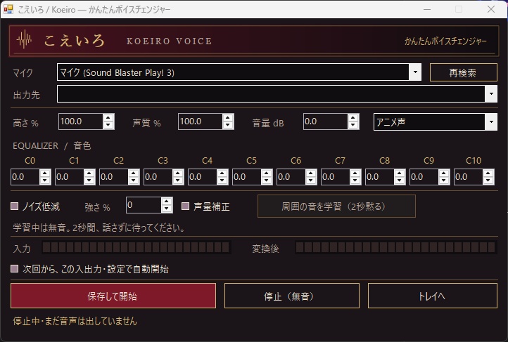The height and width of the screenshot is (342, 508).
Task: Click the app icon in title bar
Action: pos(8,9)
